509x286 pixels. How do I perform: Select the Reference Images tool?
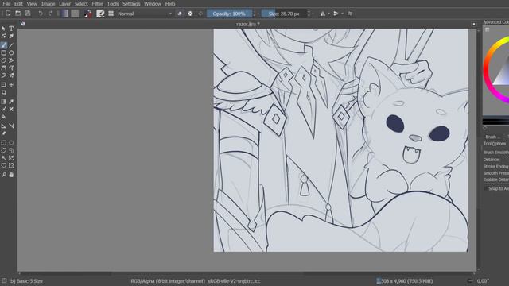click(x=3, y=133)
